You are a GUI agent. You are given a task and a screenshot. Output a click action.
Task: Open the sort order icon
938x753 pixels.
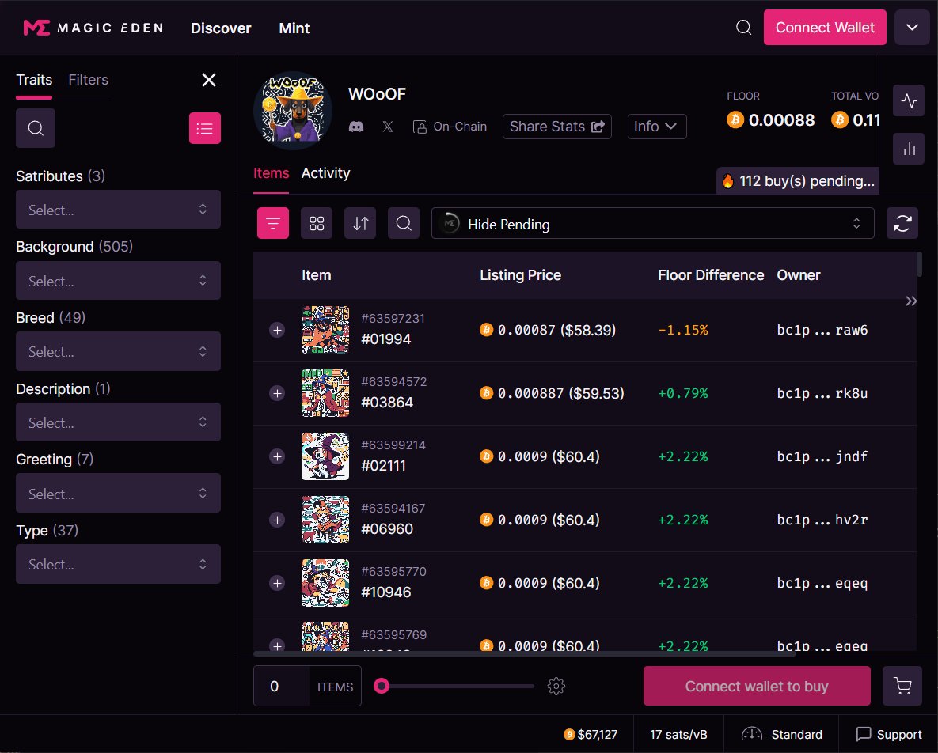[360, 224]
